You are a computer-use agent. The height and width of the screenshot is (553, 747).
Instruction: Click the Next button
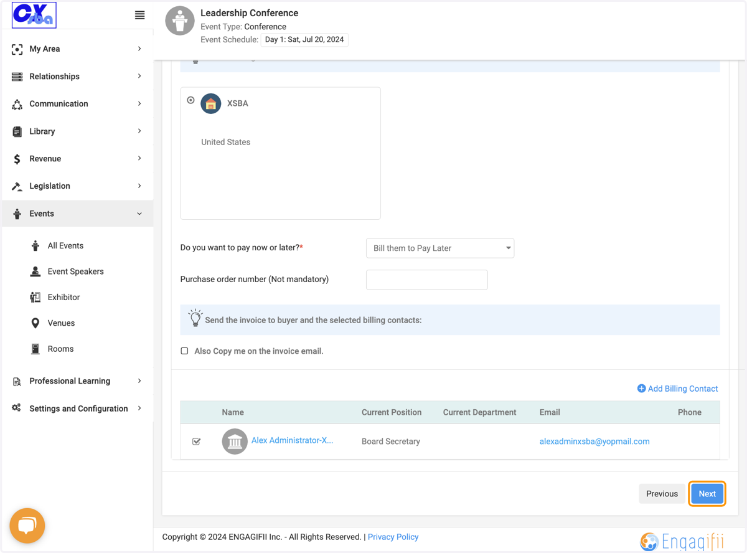[x=707, y=494]
